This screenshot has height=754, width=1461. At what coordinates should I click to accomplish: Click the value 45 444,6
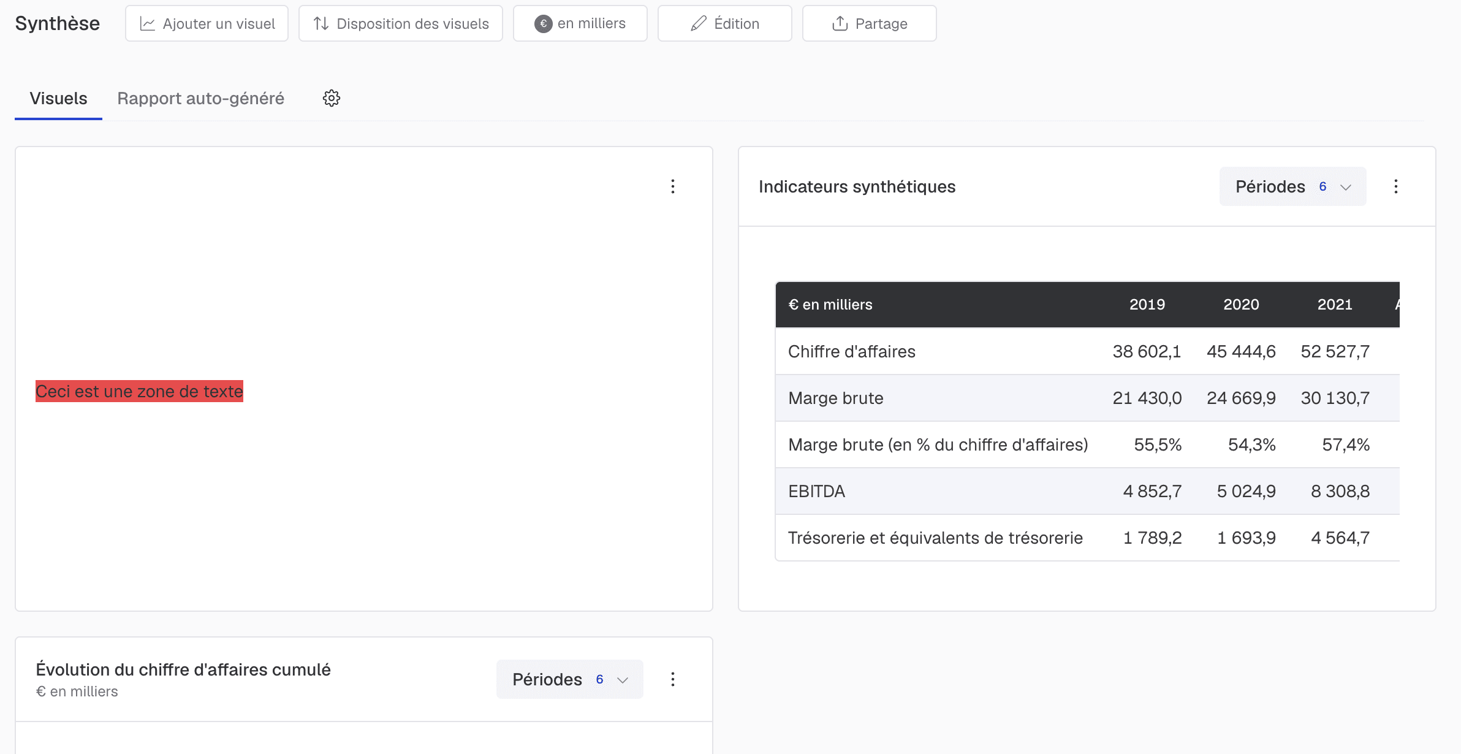click(x=1241, y=351)
